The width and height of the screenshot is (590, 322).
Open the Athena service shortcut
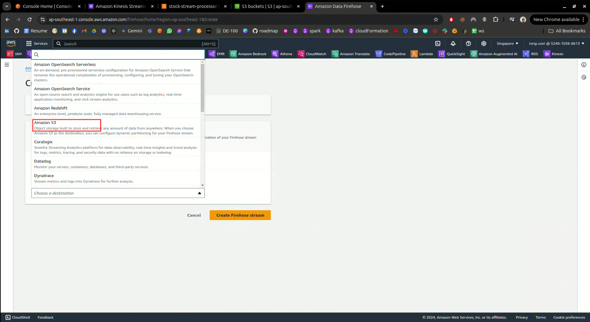282,54
